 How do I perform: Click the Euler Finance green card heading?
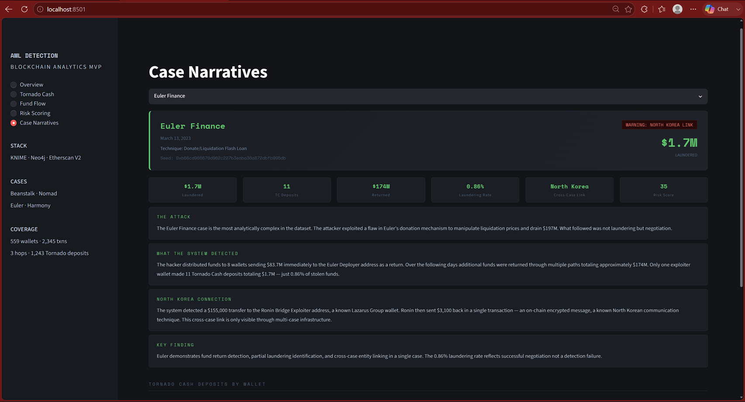tap(193, 126)
